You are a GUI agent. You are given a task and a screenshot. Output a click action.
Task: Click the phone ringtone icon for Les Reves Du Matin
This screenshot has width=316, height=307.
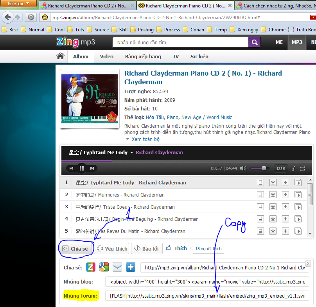coord(260,231)
